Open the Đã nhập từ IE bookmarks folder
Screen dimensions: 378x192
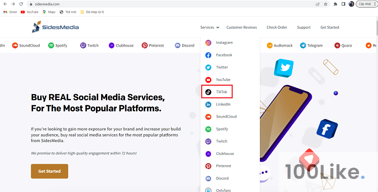click(x=92, y=12)
